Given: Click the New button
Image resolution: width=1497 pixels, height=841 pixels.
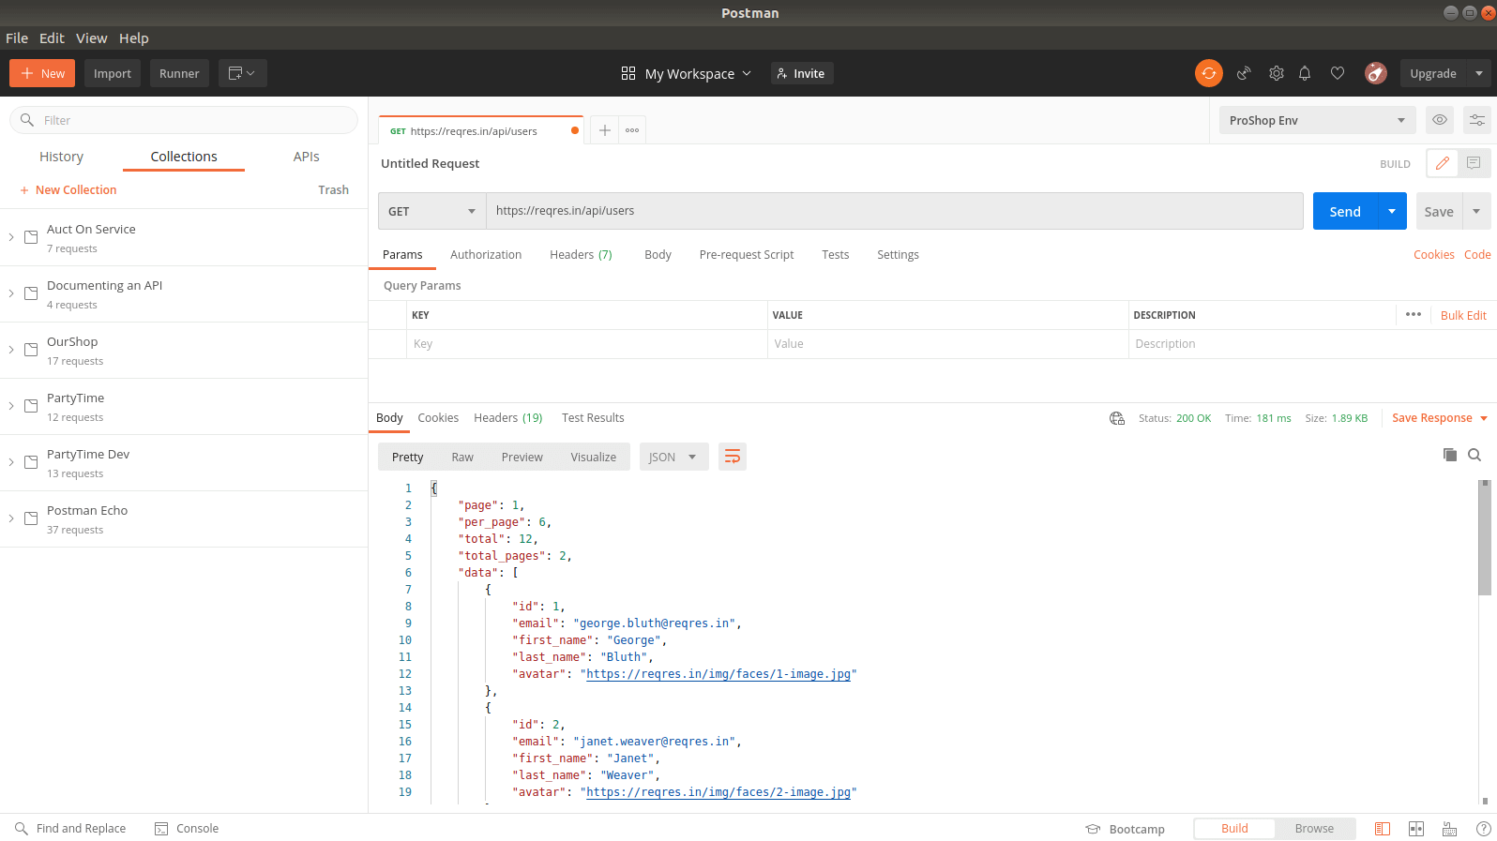Looking at the screenshot, I should coord(42,73).
